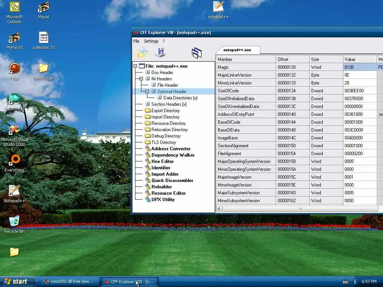Select the Pego desktop shortcut
Viewport: 383px width, 287px height.
tap(14, 71)
